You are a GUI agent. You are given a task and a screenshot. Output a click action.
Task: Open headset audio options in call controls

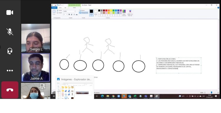coord(10,51)
